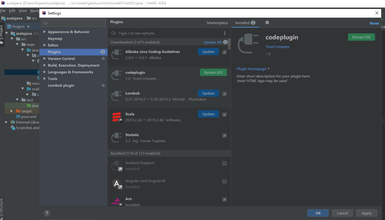Select Plugins in settings list

tap(73, 52)
